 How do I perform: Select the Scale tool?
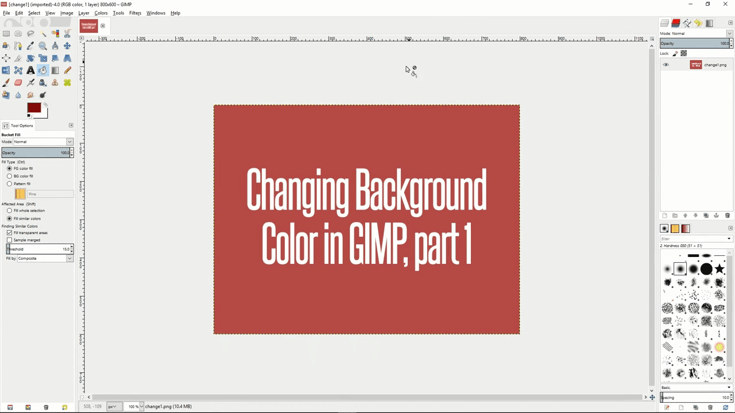[43, 58]
